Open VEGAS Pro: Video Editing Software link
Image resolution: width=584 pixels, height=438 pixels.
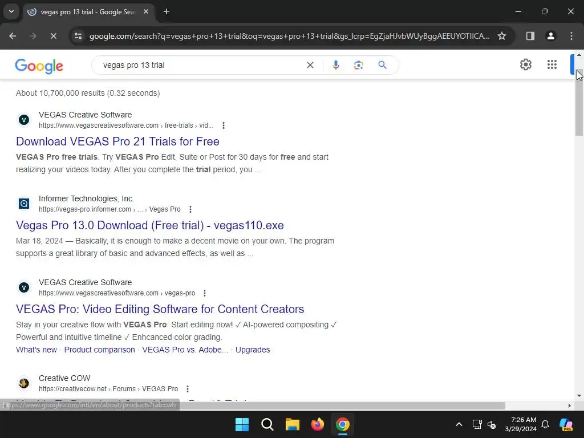pyautogui.click(x=160, y=309)
